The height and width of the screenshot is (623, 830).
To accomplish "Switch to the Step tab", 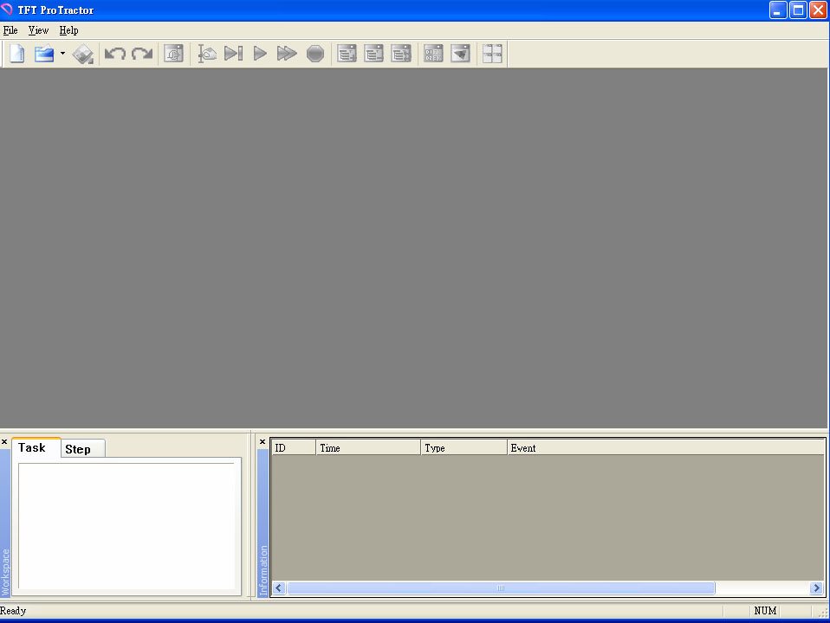I will 78,449.
